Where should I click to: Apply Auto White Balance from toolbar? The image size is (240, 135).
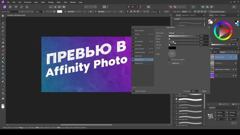click(64, 7)
